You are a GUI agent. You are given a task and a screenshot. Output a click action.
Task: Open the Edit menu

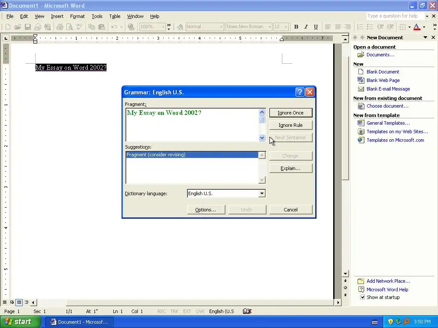pos(24,16)
